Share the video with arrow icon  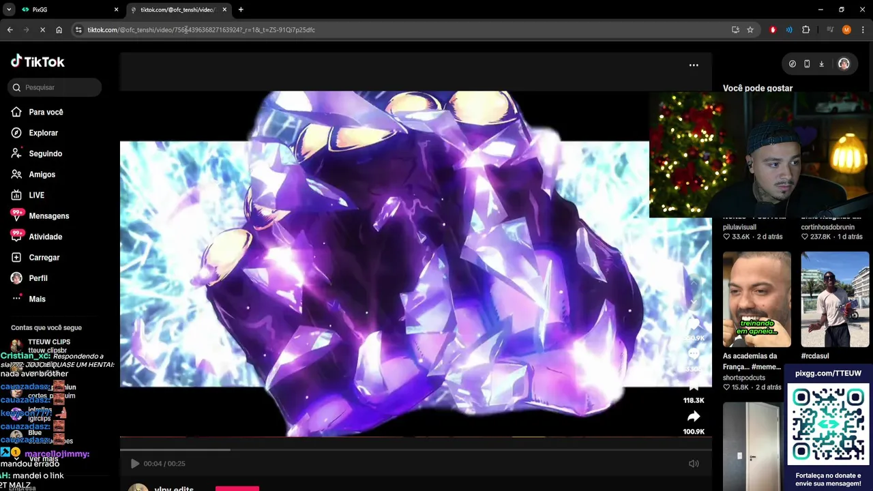point(694,417)
